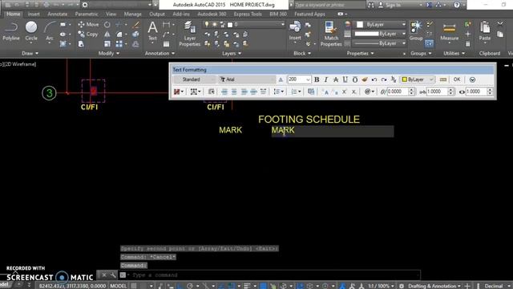Click Redo in Text Formatting toolbar
The width and height of the screenshot is (513, 289).
[384, 79]
